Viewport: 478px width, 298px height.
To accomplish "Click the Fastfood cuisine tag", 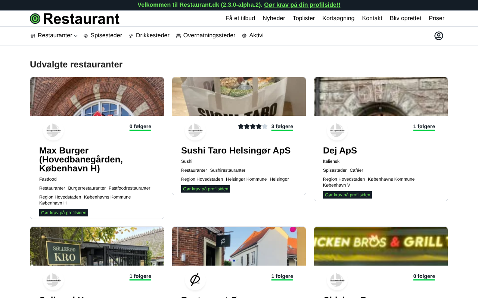I will (48, 179).
